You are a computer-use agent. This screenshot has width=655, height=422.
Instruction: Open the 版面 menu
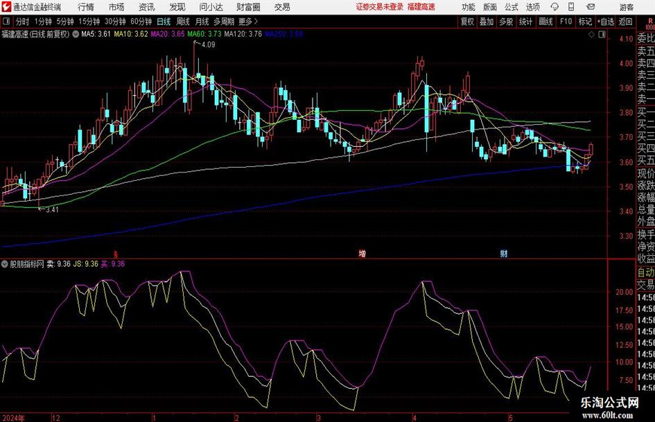tap(490, 7)
